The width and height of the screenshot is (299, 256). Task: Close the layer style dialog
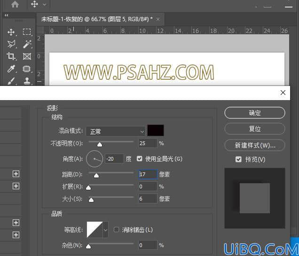[283, 93]
